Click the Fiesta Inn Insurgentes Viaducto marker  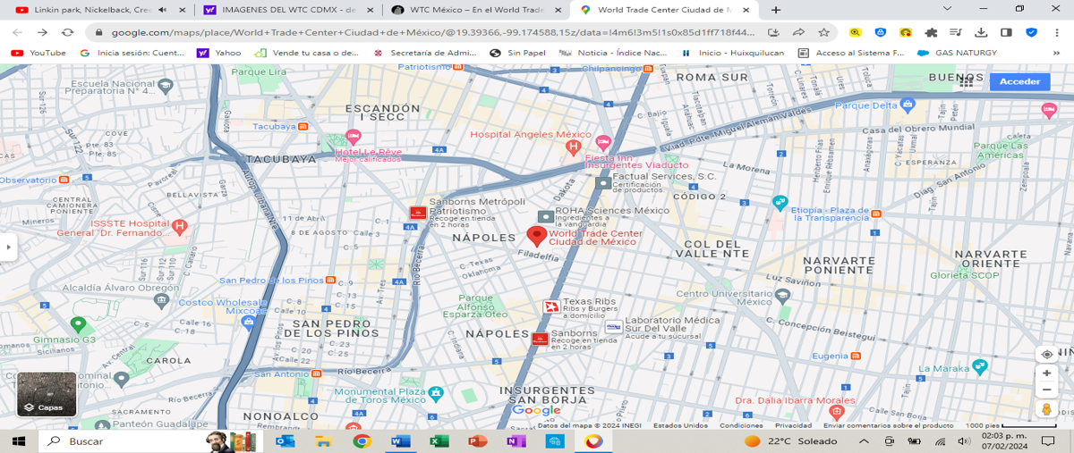click(603, 141)
